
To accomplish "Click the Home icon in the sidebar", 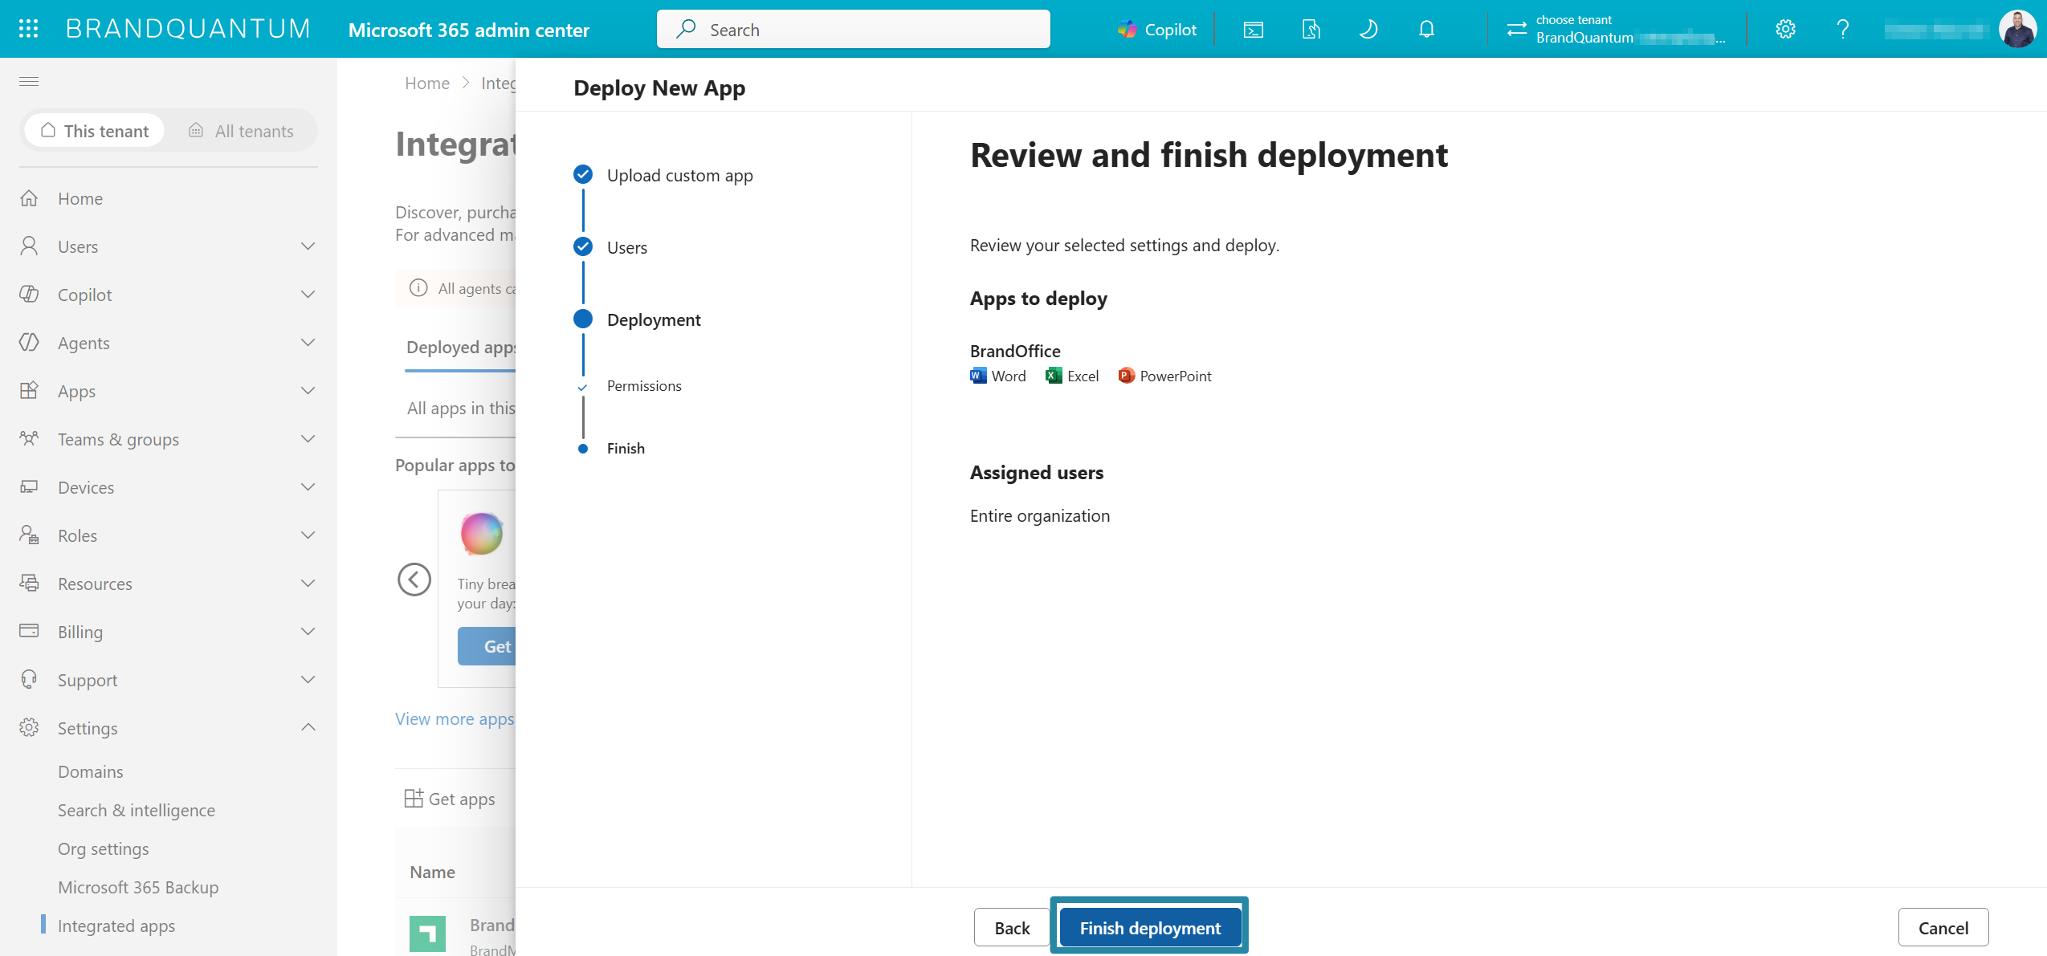I will 29,198.
